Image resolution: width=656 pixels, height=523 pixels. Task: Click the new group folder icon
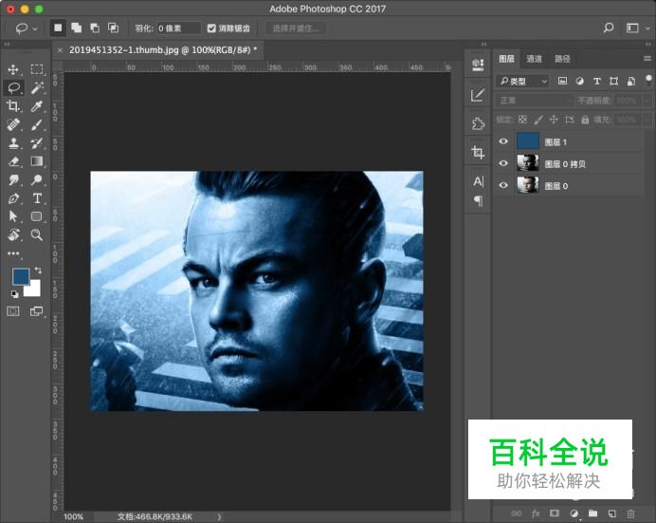[592, 514]
